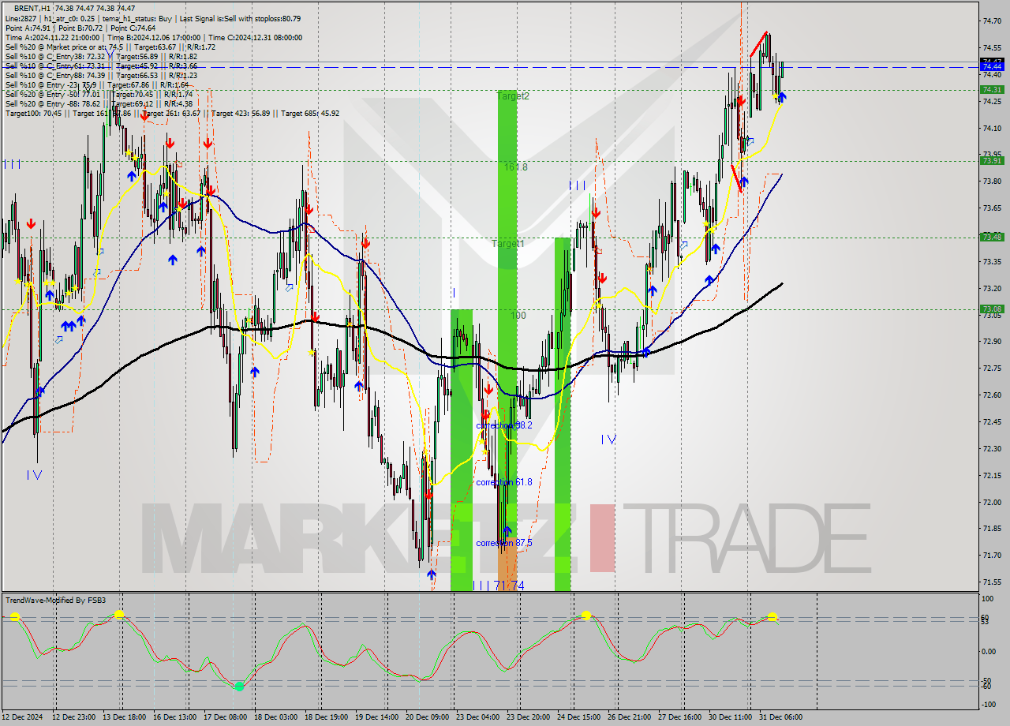
Task: Click the green dot on TrendWave oscillator
Action: click(239, 686)
